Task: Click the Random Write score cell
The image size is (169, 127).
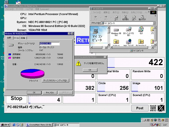Action: (x=148, y=74)
